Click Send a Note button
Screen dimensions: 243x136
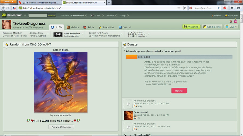(212, 27)
